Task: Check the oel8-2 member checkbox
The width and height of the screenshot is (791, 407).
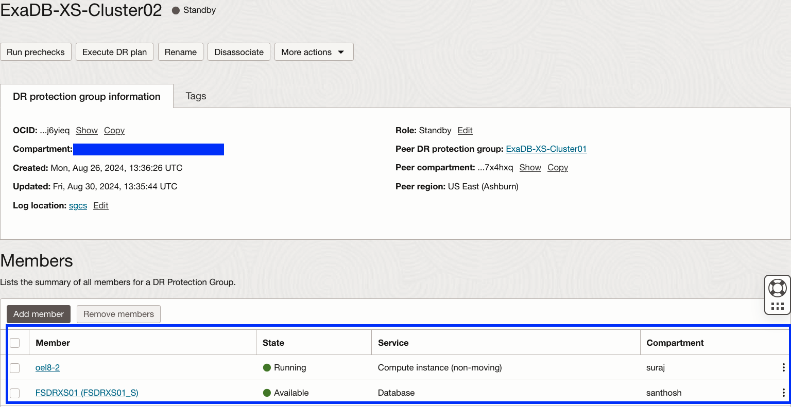Action: (15, 368)
